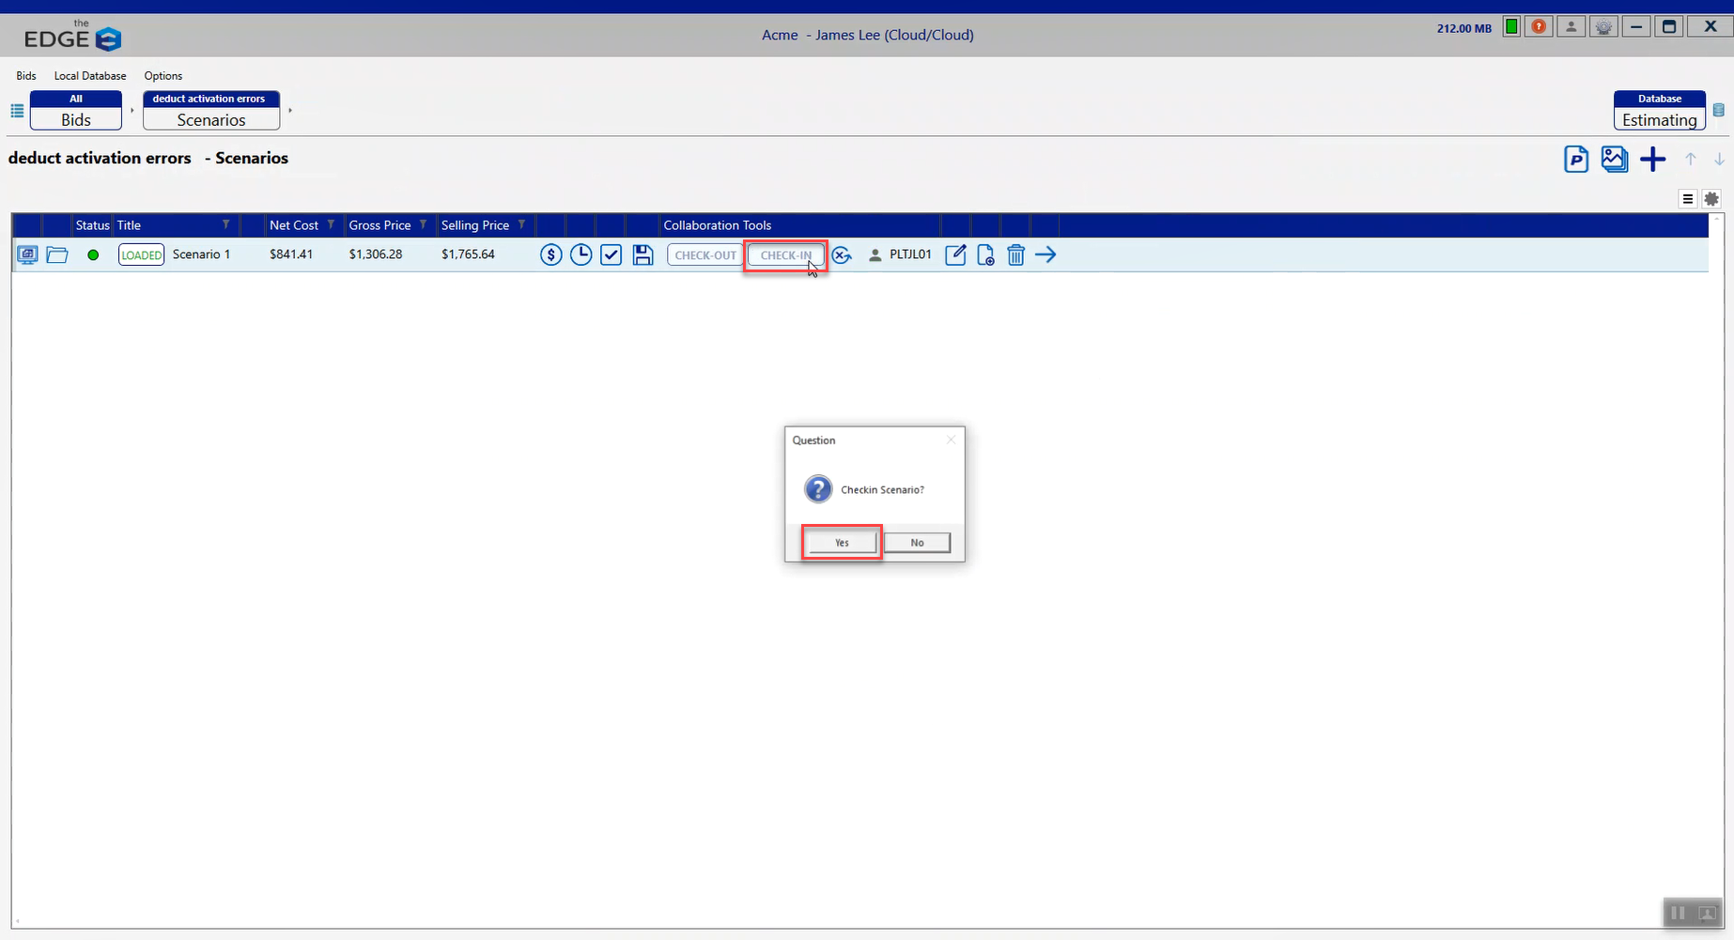The image size is (1734, 940).
Task: Click the CHECK-OUT button for Scenario 1
Action: 705,254
